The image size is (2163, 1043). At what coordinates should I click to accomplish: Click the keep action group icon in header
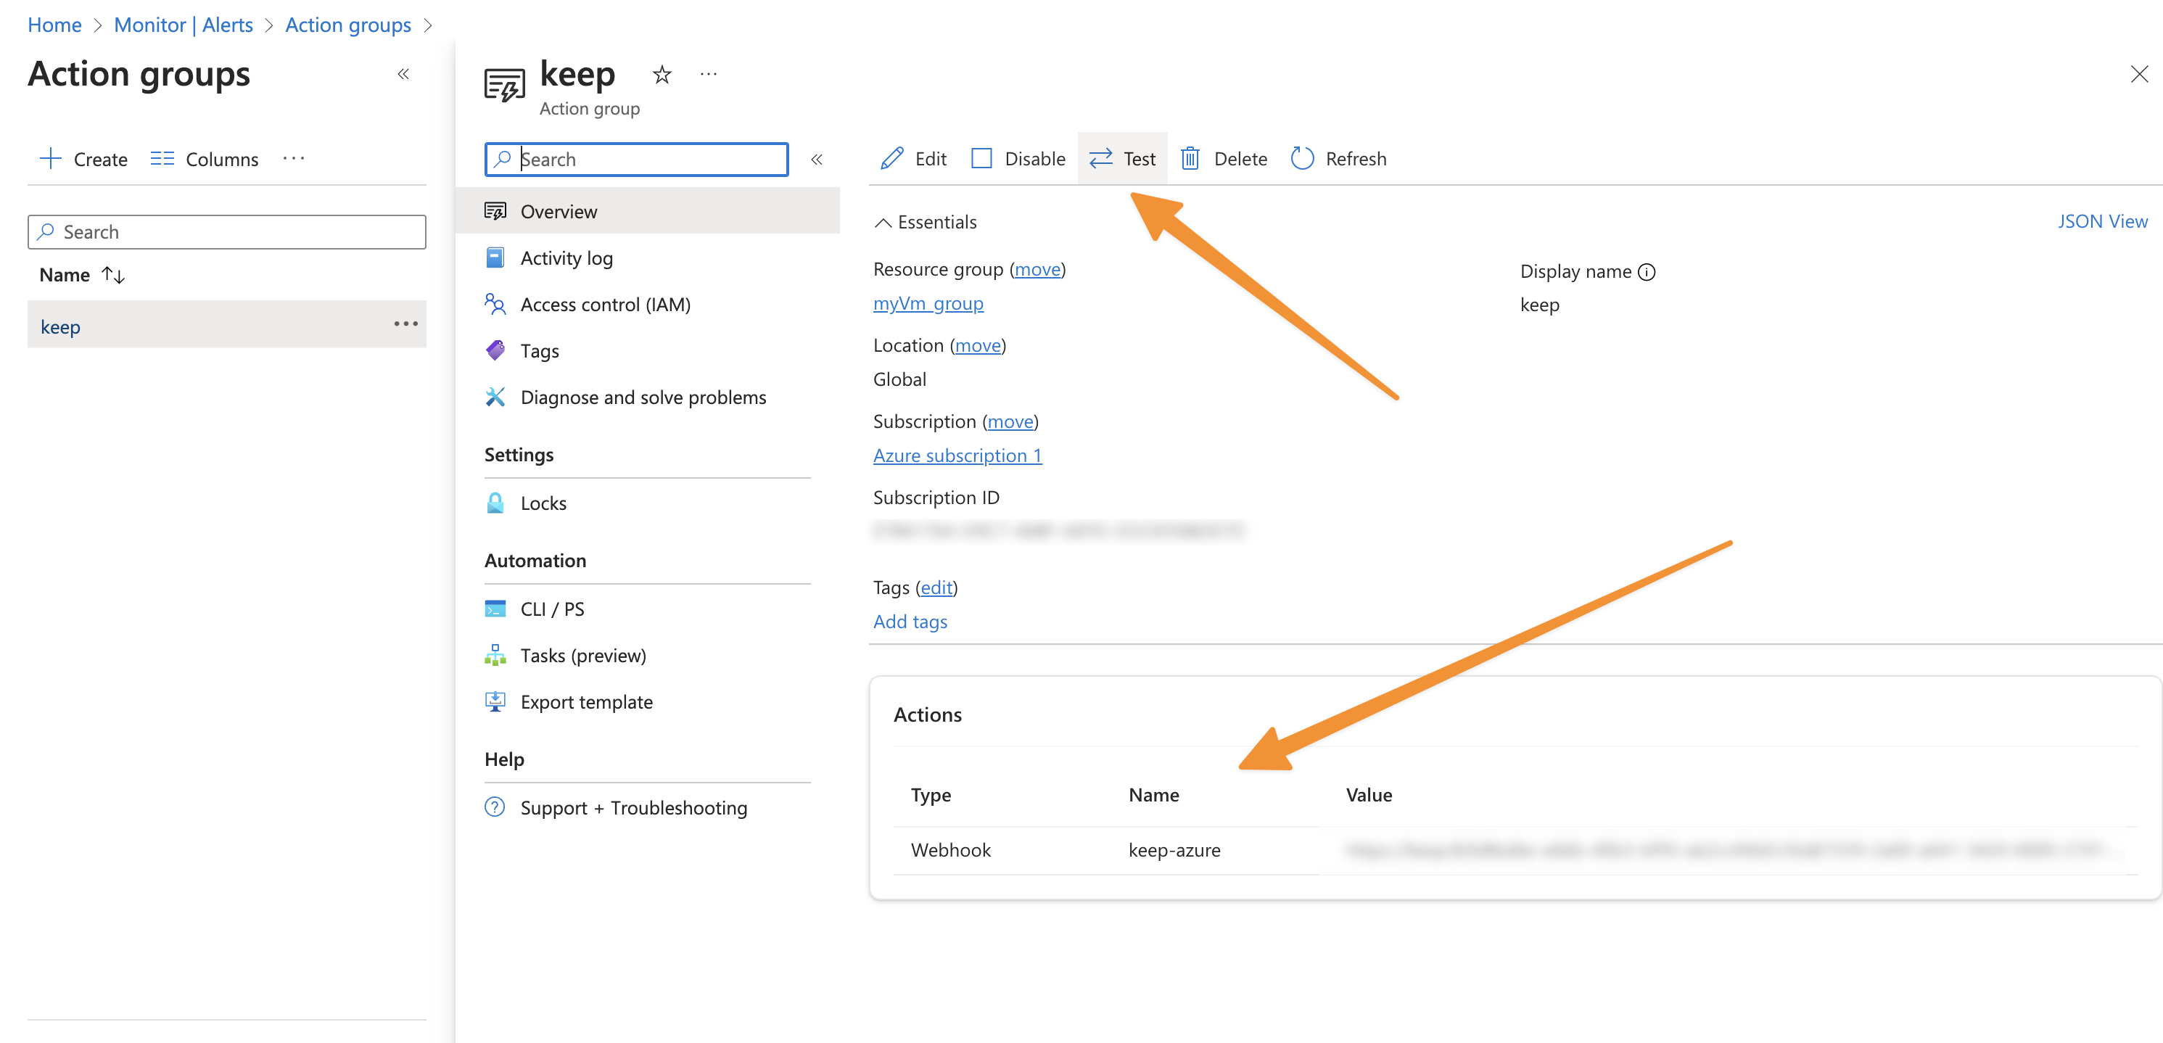coord(505,84)
